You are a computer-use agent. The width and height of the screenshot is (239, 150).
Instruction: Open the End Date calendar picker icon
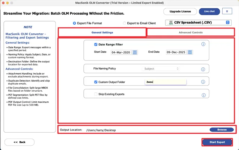coord(190,52)
